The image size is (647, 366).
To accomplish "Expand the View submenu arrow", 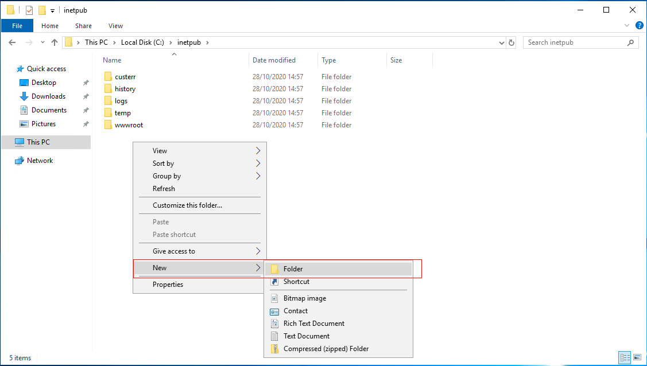I will [258, 151].
